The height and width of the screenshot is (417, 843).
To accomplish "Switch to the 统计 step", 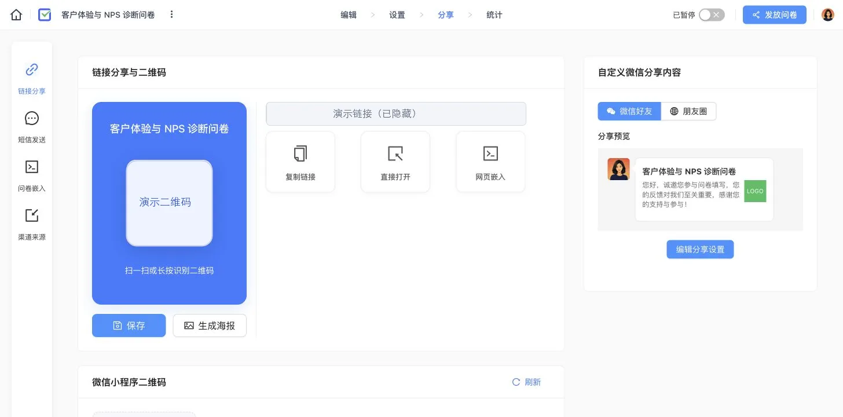I will pyautogui.click(x=494, y=15).
